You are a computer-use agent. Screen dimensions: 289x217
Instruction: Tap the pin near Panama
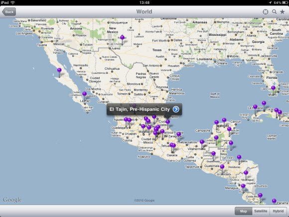click(274, 201)
